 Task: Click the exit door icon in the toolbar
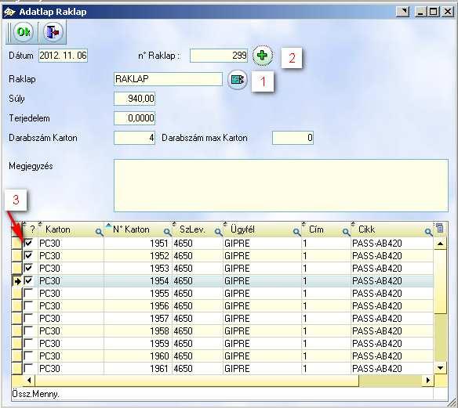click(53, 31)
